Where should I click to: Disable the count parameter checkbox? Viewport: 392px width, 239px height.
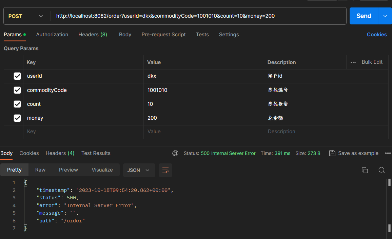pyautogui.click(x=17, y=104)
